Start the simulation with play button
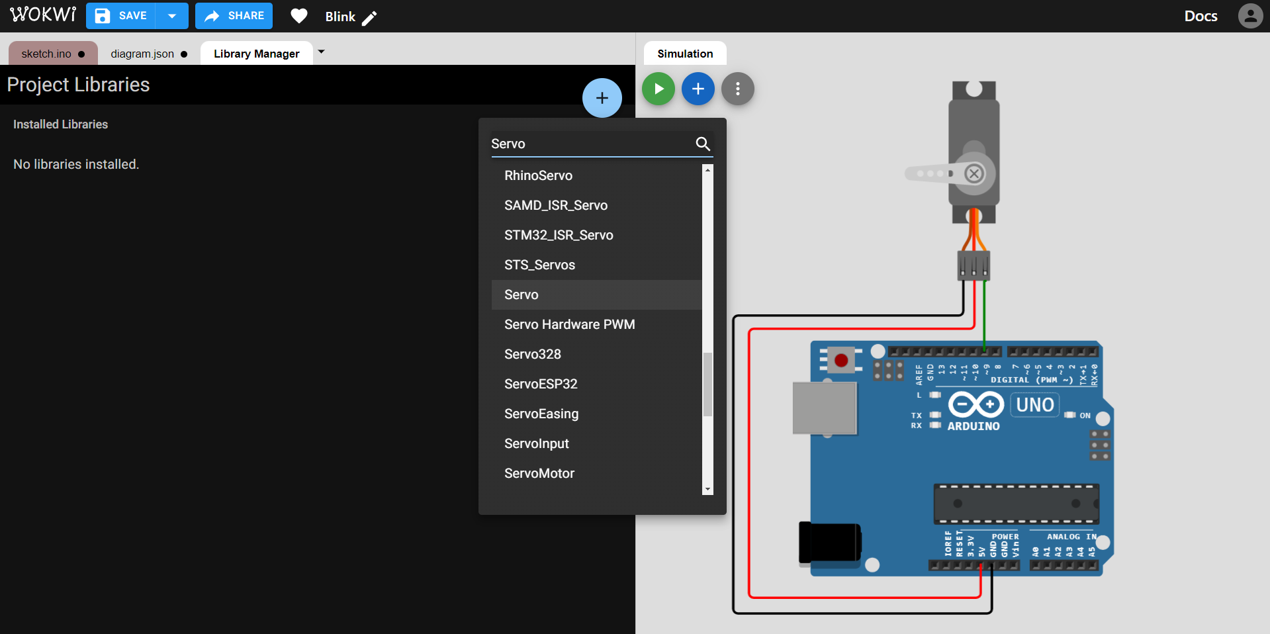This screenshot has width=1270, height=634. (x=658, y=89)
